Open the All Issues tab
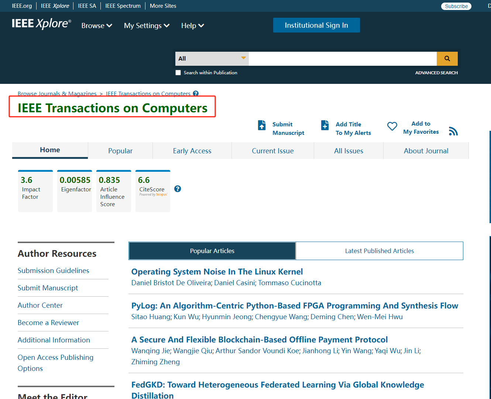 tap(348, 151)
